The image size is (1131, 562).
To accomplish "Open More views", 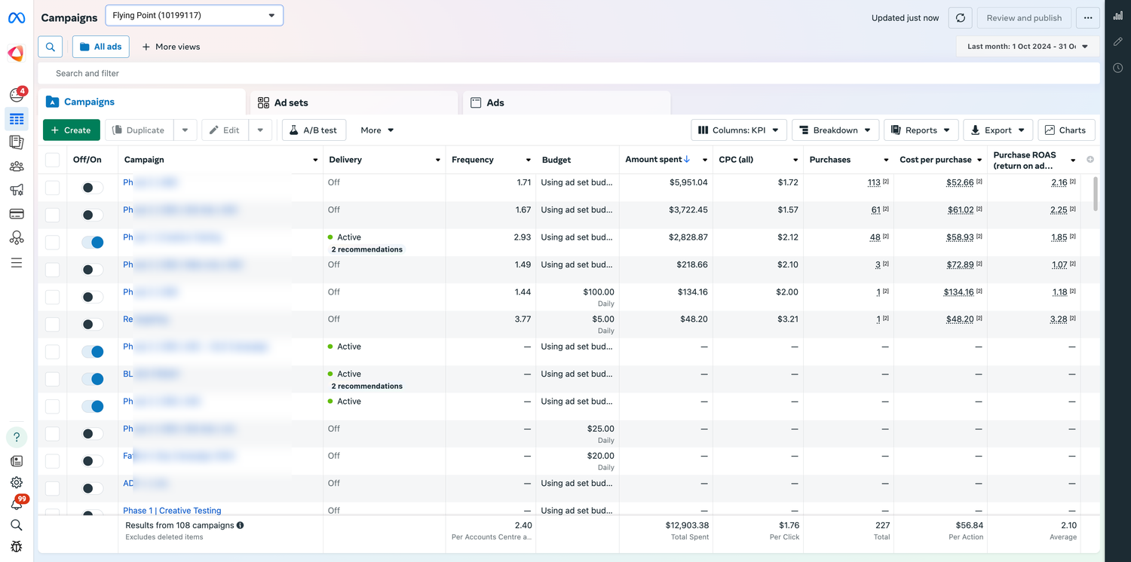I will click(x=171, y=47).
